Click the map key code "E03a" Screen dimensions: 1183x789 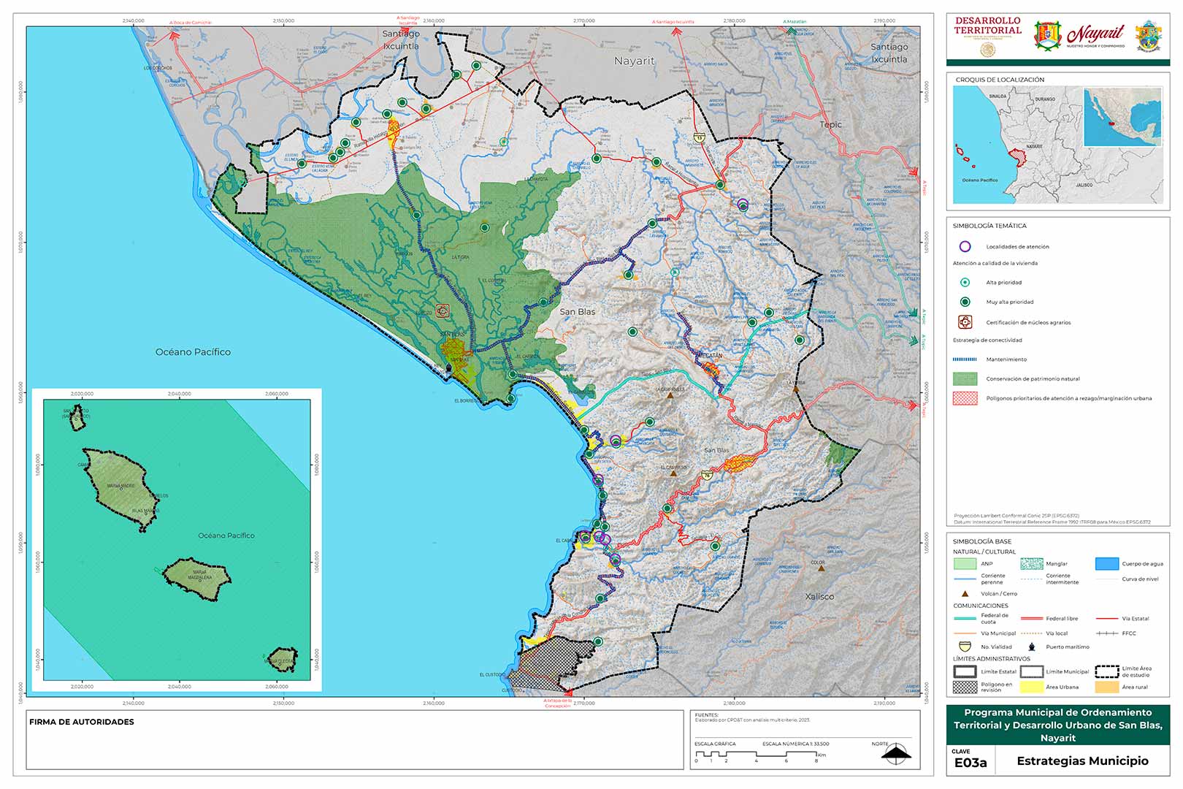(x=970, y=763)
